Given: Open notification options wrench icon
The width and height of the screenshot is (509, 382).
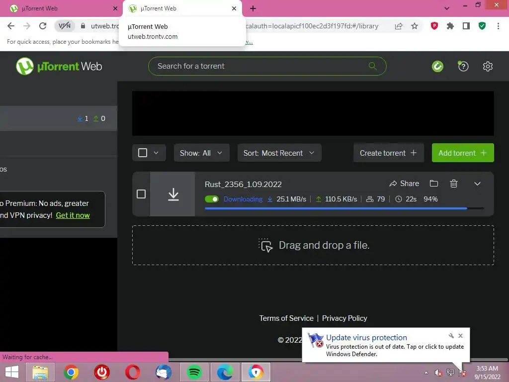Looking at the screenshot, I should tap(451, 336).
